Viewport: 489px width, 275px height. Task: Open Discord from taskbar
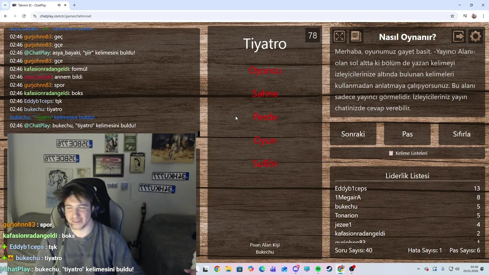pyautogui.click(x=296, y=269)
